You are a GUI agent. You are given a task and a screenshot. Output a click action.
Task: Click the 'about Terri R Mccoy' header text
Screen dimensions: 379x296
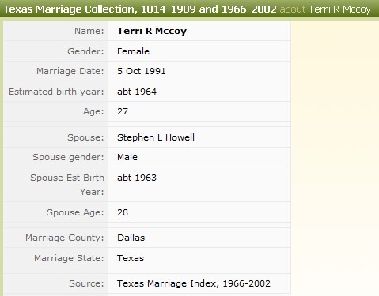coord(325,9)
